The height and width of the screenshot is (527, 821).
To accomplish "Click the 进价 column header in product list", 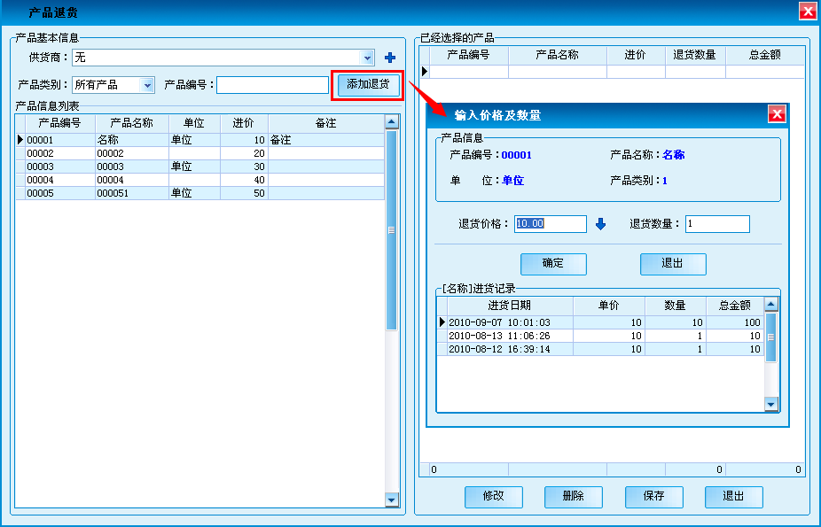I will click(243, 123).
